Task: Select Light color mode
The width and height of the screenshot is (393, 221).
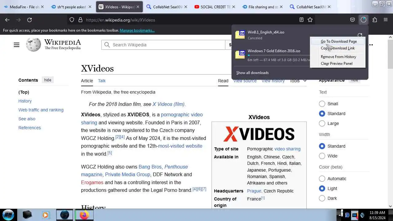Action: 322,188
